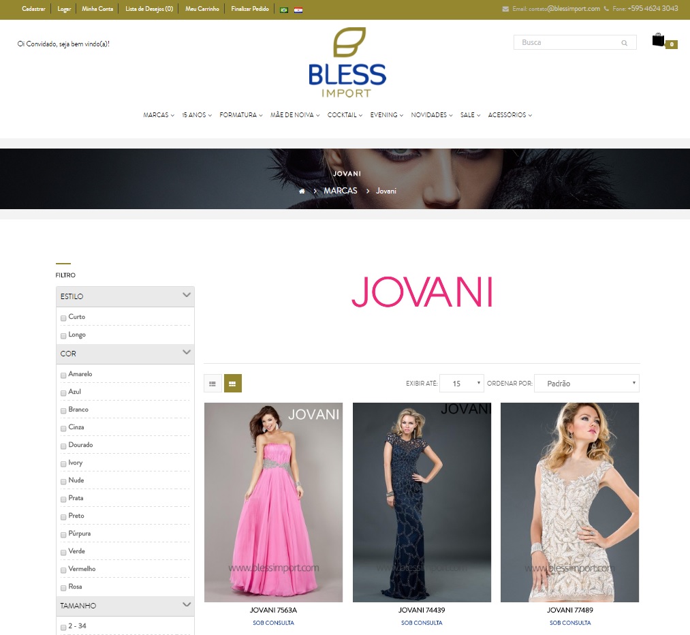Switch to list view layout
Viewport: 690px width, 635px height.
click(x=213, y=383)
